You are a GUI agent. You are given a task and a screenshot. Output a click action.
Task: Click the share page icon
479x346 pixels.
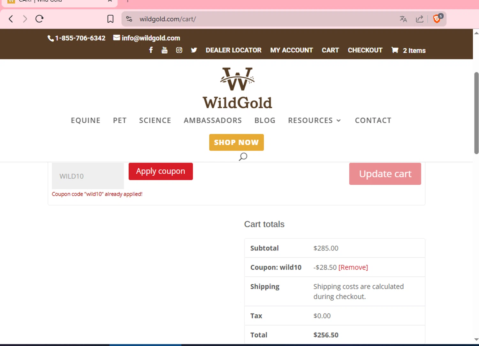tap(420, 19)
